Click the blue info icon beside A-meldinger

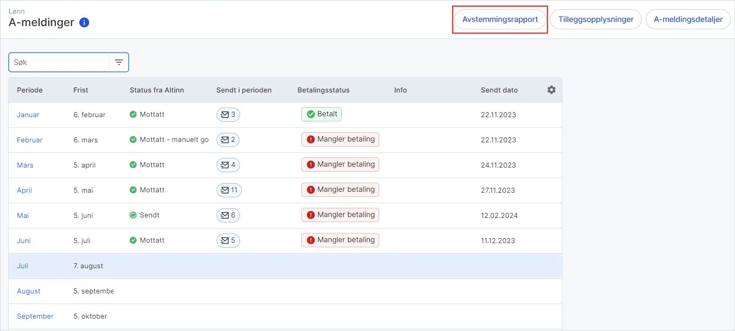click(84, 22)
